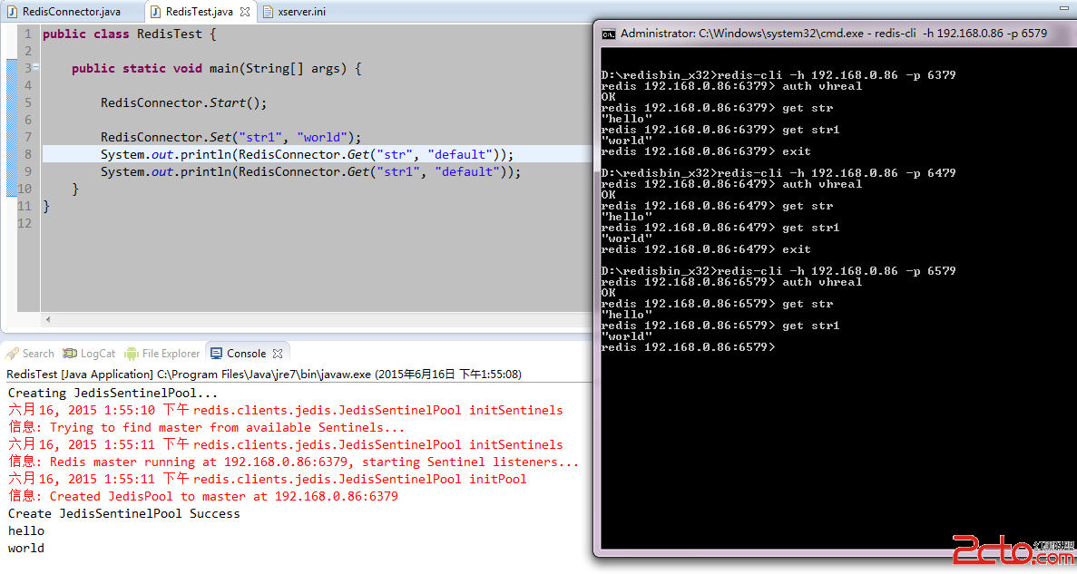Click the 6379 'exit' line in cmd

coord(706,151)
